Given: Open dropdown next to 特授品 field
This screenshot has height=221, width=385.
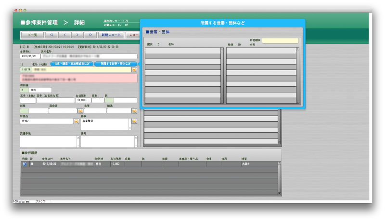Looking at the screenshot, I should 76,122.
